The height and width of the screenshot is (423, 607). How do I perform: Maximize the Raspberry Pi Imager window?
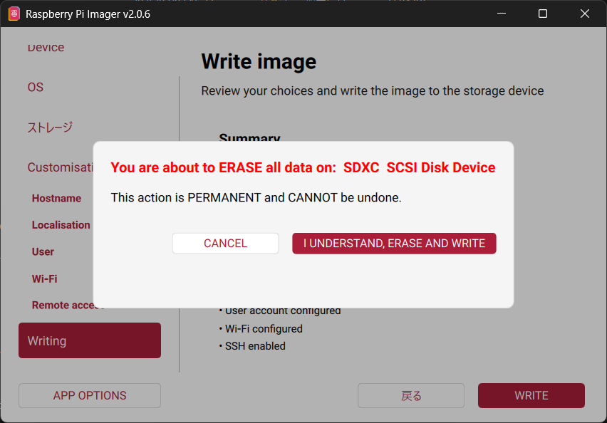click(543, 14)
